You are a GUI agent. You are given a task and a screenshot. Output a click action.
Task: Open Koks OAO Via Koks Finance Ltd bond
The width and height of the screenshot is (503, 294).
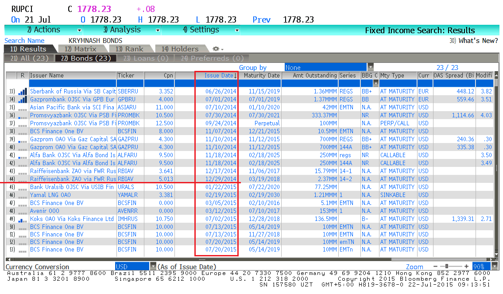tap(72, 219)
